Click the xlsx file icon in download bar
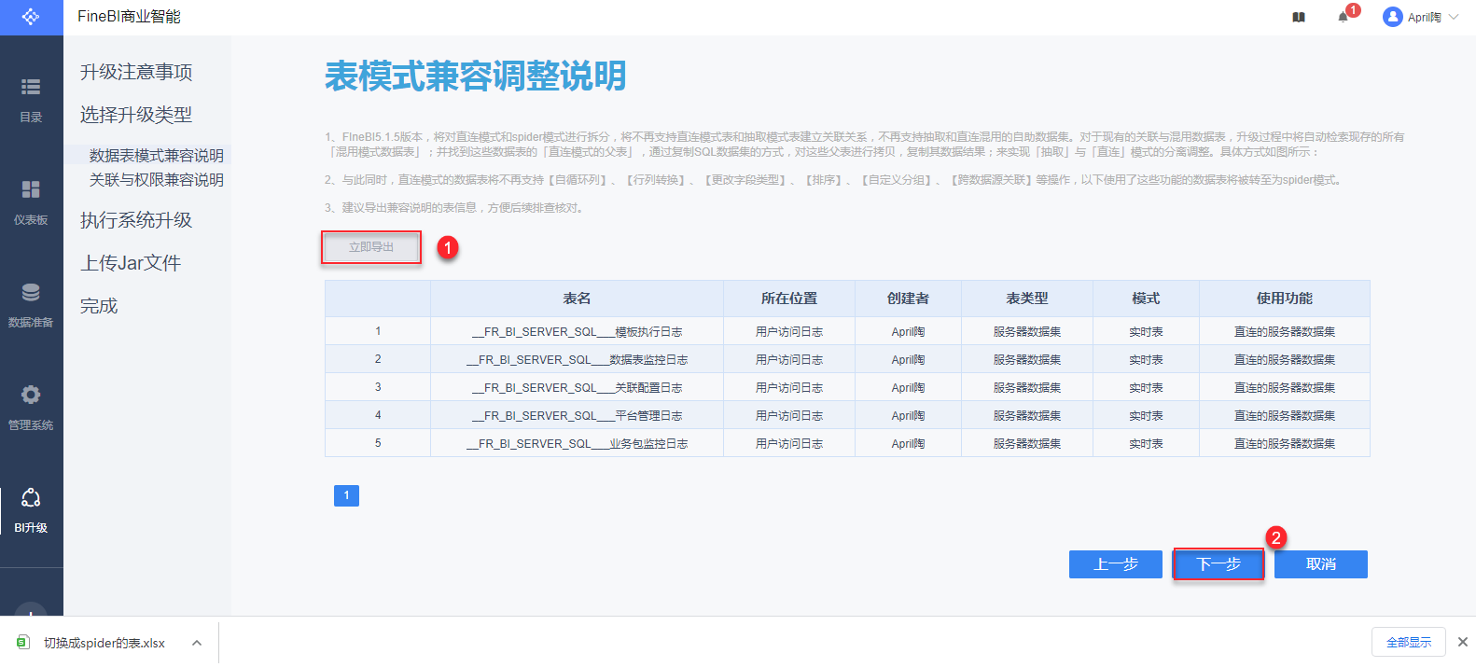The image size is (1476, 667). pyautogui.click(x=23, y=642)
